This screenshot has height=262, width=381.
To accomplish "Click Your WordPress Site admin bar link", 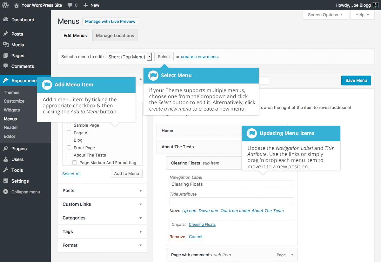I will click(42, 5).
